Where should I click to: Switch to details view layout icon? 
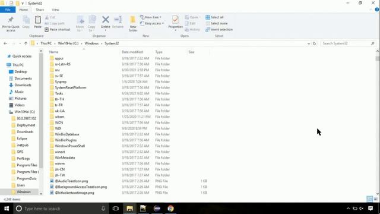point(369,199)
